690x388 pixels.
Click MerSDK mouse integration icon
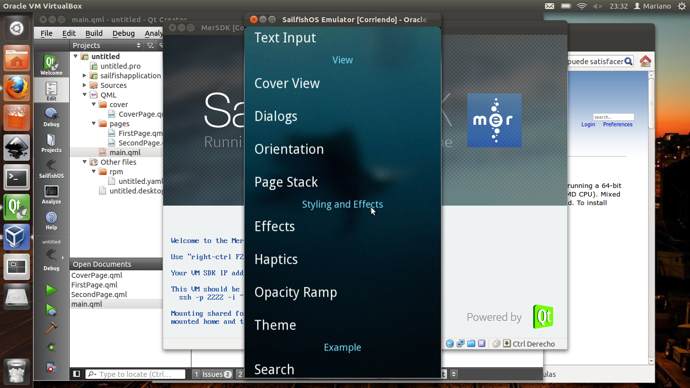coord(496,344)
